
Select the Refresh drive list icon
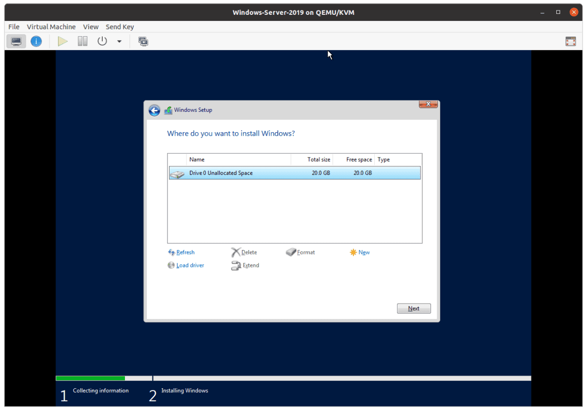point(171,252)
